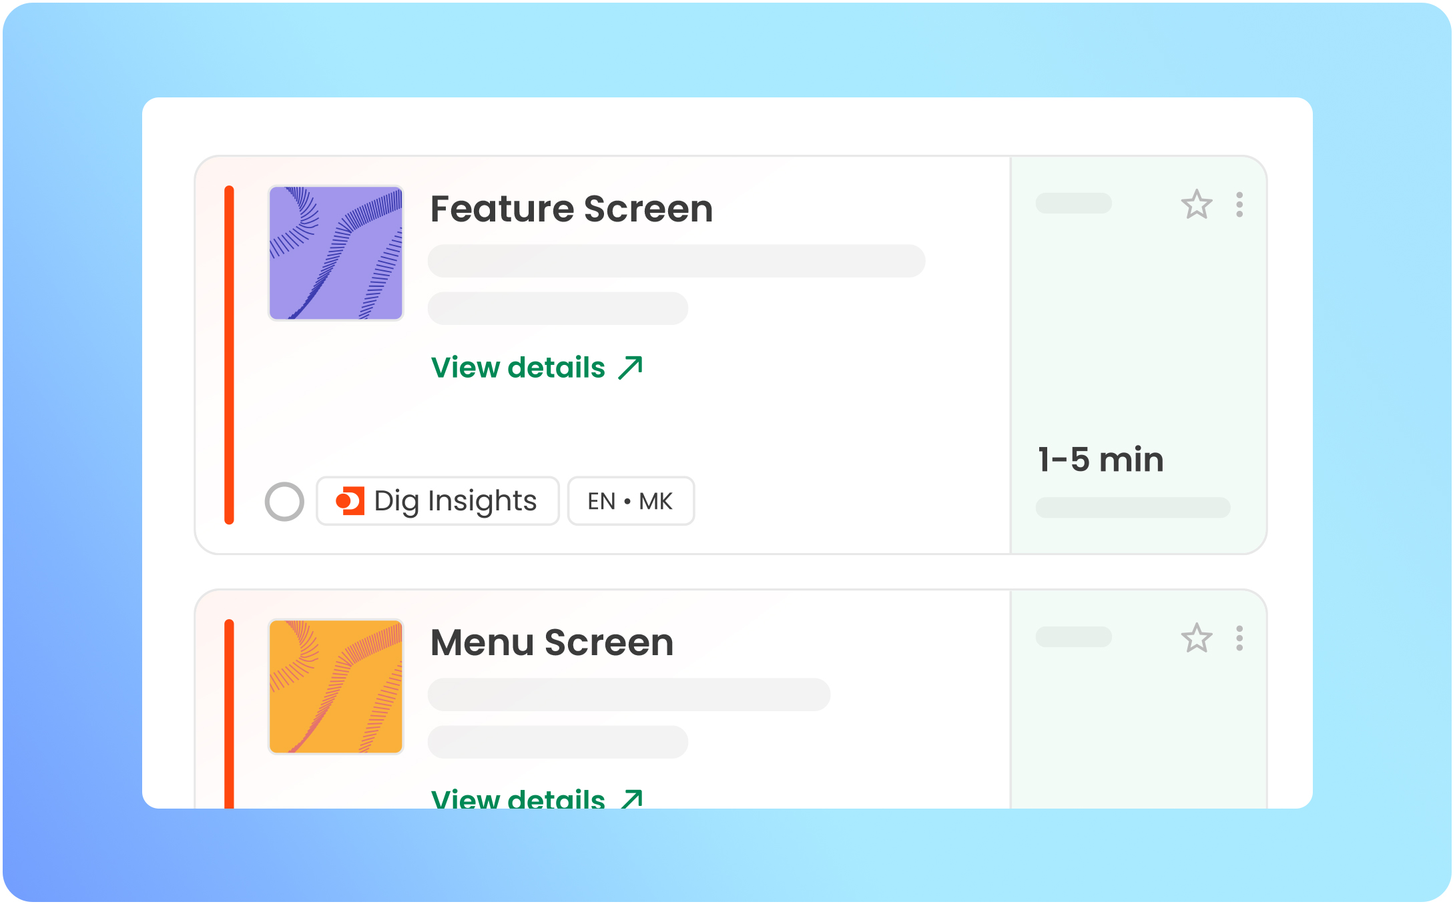Click the orange accent bar on Menu Screen card
Image resolution: width=1455 pixels, height=906 pixels.
(230, 714)
